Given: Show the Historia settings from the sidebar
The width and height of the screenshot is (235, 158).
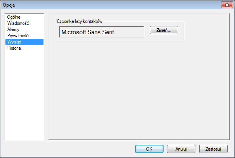Looking at the screenshot, I should point(24,48).
